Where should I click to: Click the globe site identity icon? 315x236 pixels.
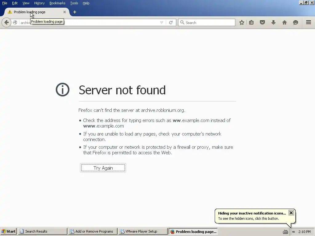(15, 22)
